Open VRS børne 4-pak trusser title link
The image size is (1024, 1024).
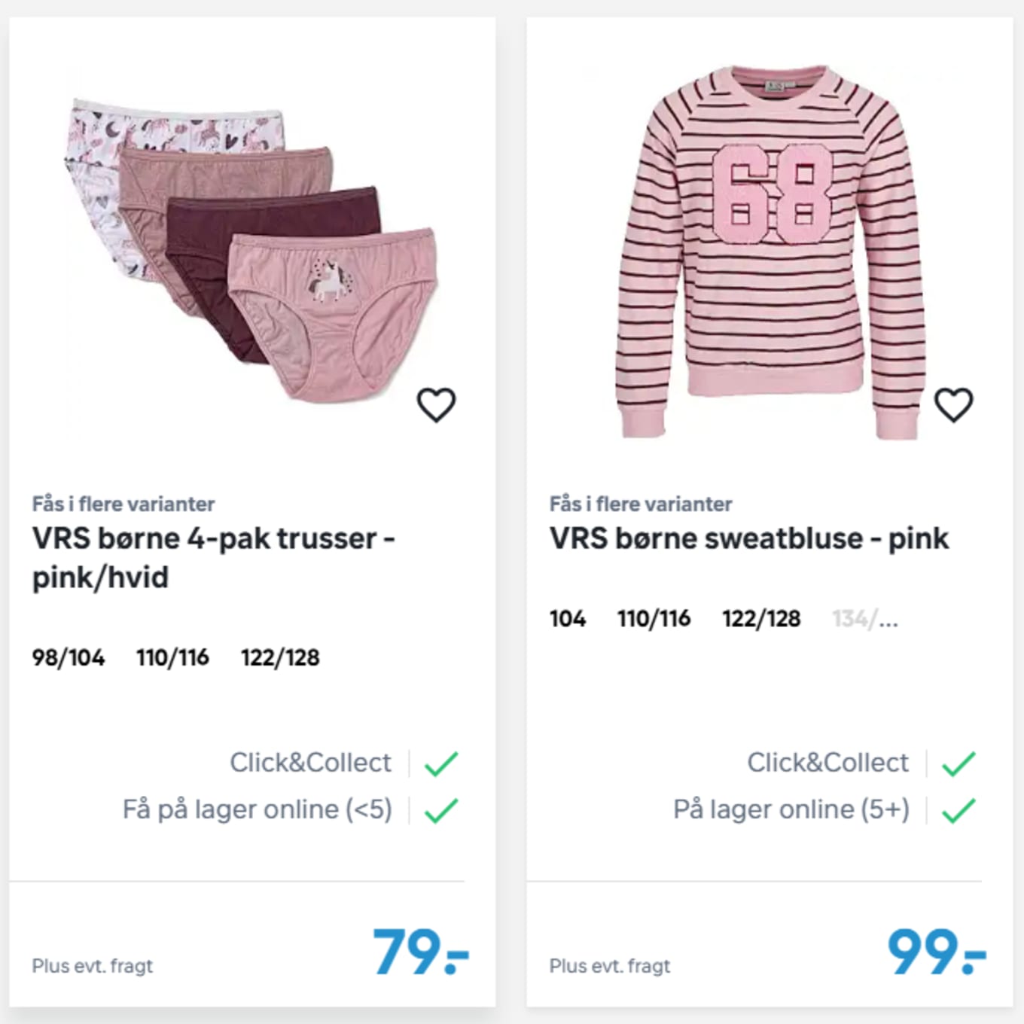coord(214,558)
